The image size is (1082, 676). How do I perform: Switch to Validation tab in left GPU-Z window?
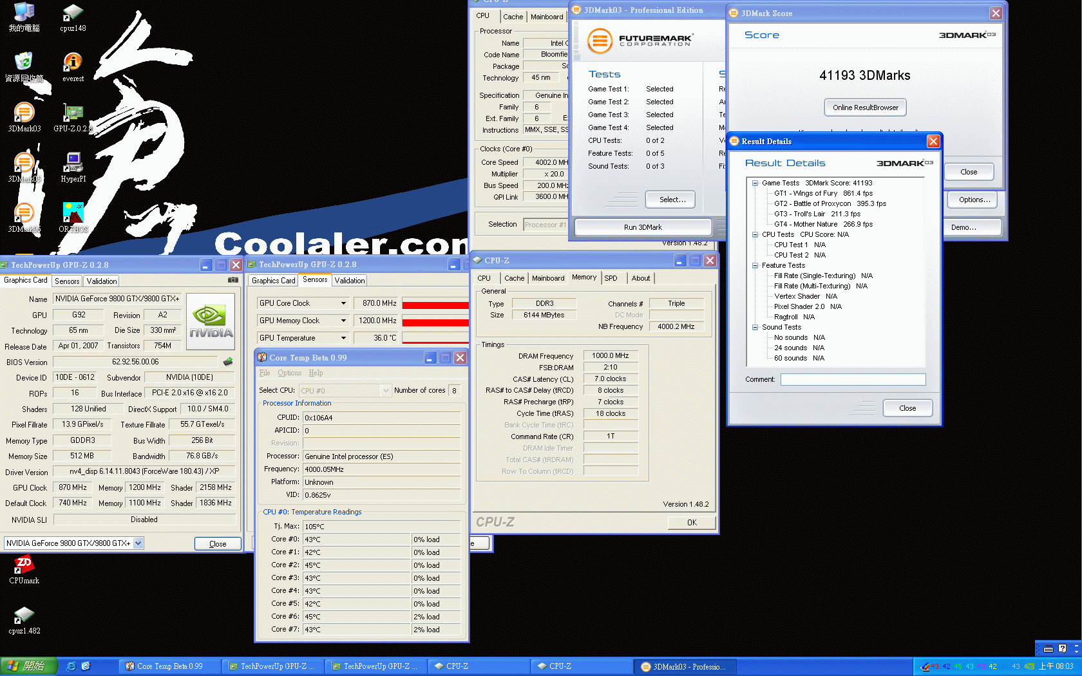102,281
